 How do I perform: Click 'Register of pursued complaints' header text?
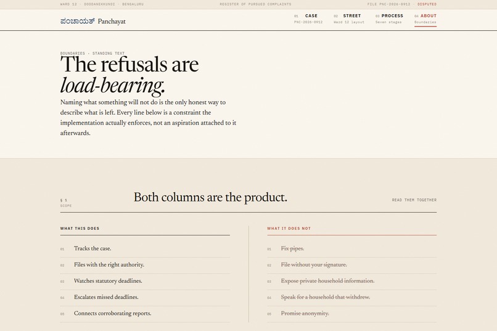point(255,4)
